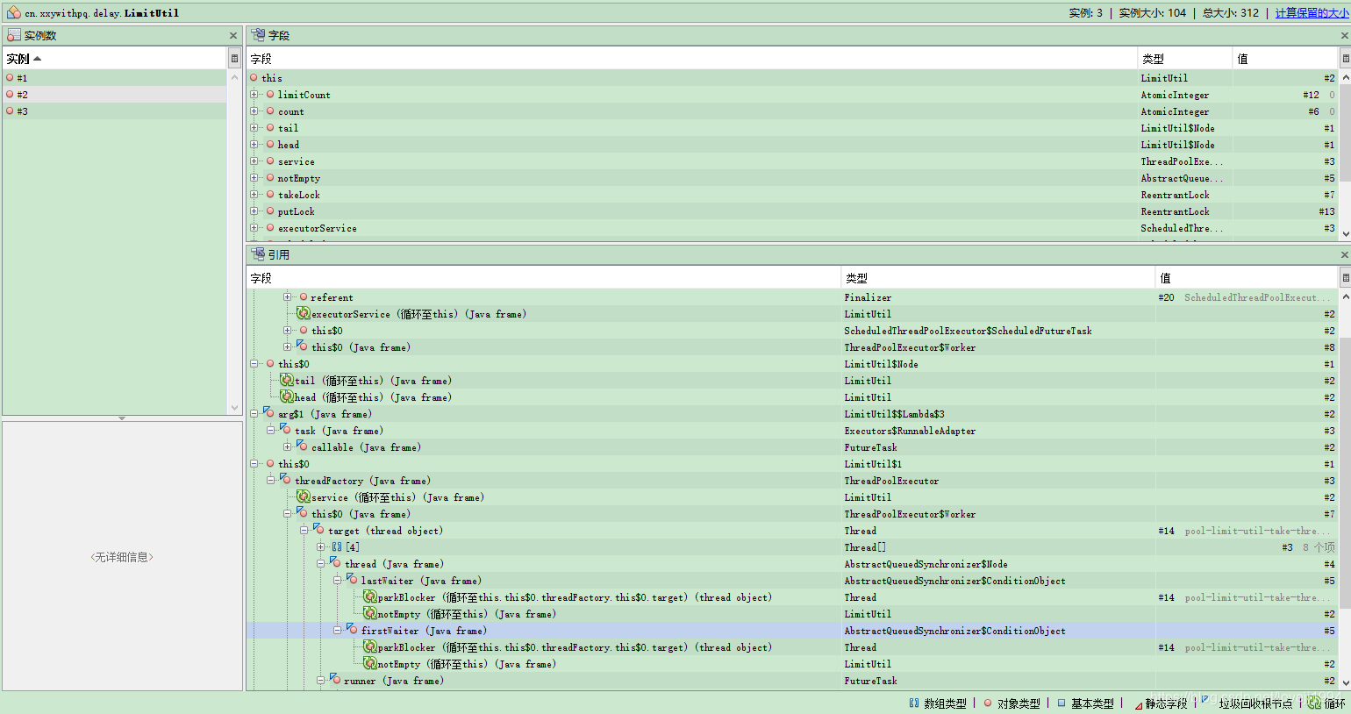The width and height of the screenshot is (1351, 714).
Task: Collapse the threadFactory (Java frame) node
Action: click(x=271, y=481)
